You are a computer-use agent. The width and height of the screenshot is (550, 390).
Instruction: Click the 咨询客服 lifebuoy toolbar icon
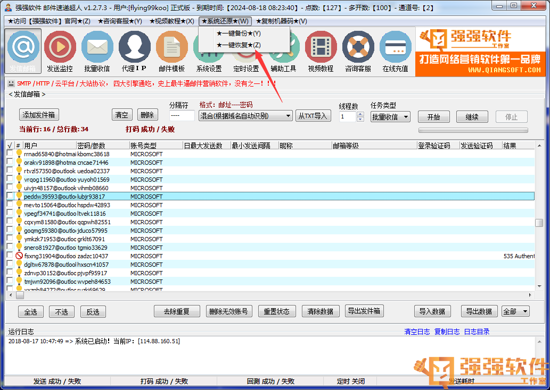coord(358,52)
